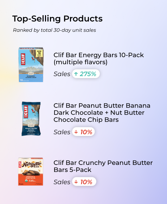Click the Sales label for Crunchy Peanut Butter Bars
The width and height of the screenshot is (167, 204).
[62, 182]
